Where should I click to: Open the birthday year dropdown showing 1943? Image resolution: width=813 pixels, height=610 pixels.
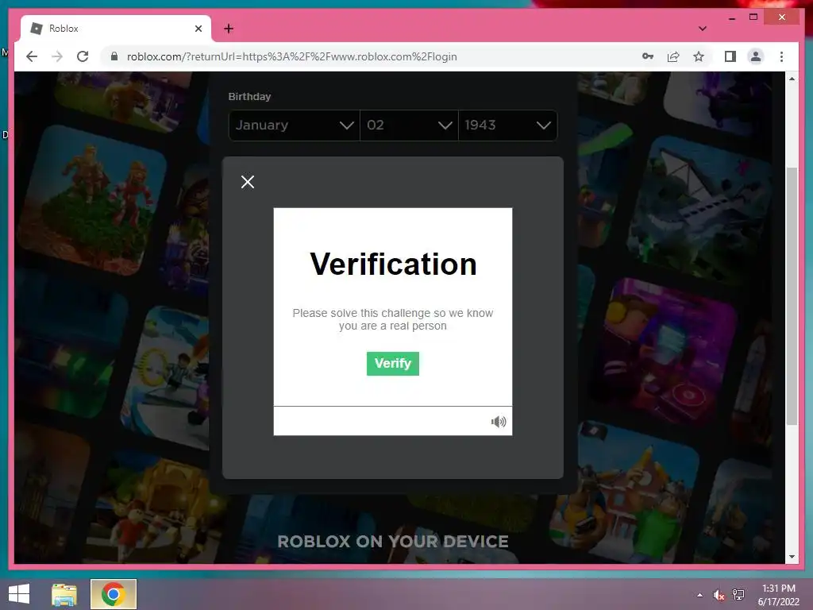click(x=508, y=125)
